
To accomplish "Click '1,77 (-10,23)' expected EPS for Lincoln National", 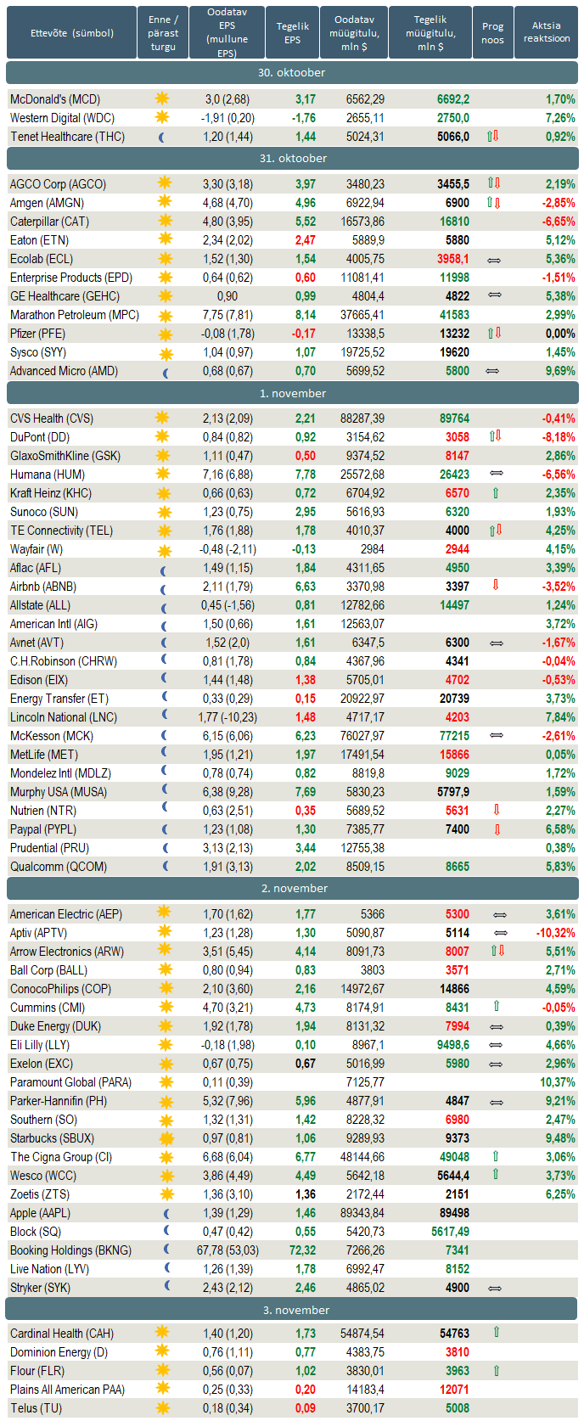I will pyautogui.click(x=227, y=717).
